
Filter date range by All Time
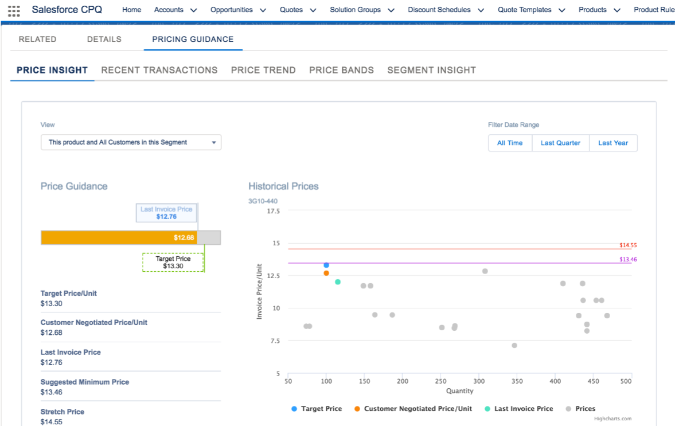[510, 143]
